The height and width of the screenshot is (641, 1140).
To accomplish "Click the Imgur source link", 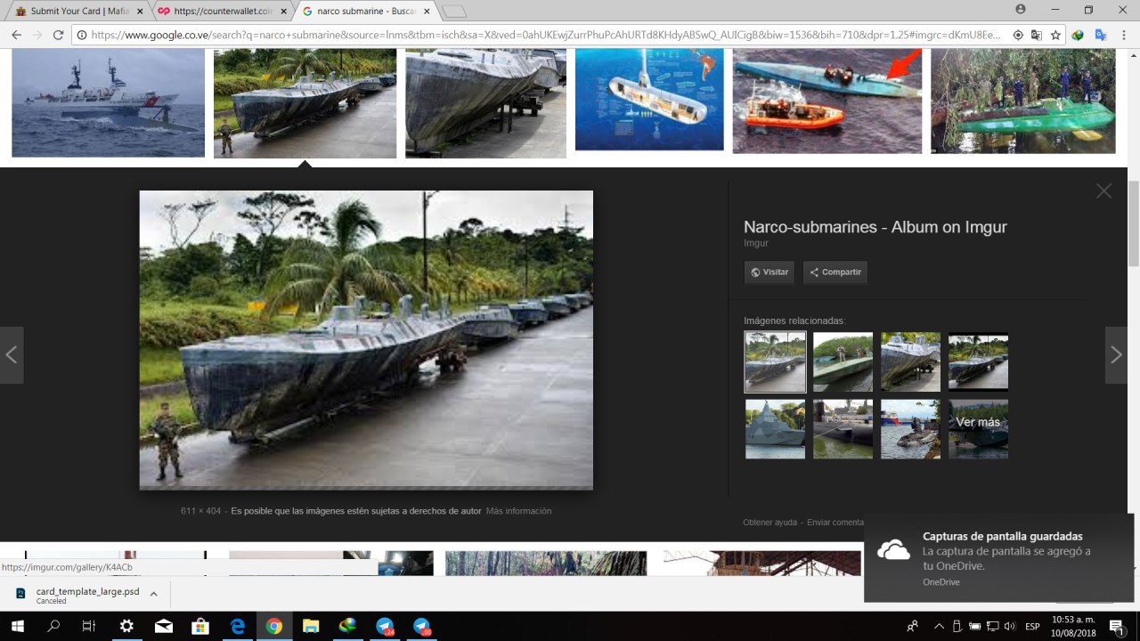I will pos(755,243).
